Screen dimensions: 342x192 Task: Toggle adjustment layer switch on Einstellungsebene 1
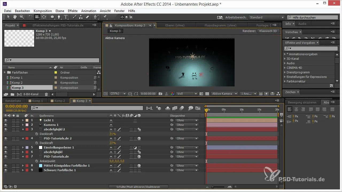(x=135, y=147)
